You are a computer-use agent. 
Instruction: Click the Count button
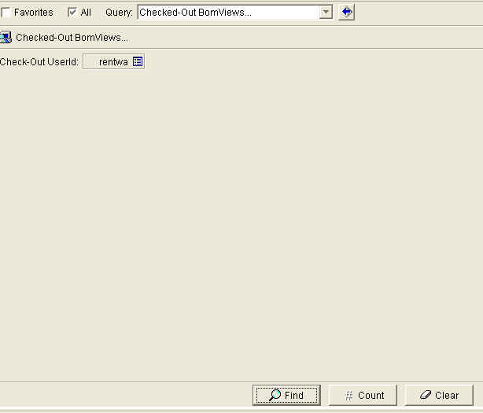pos(363,395)
